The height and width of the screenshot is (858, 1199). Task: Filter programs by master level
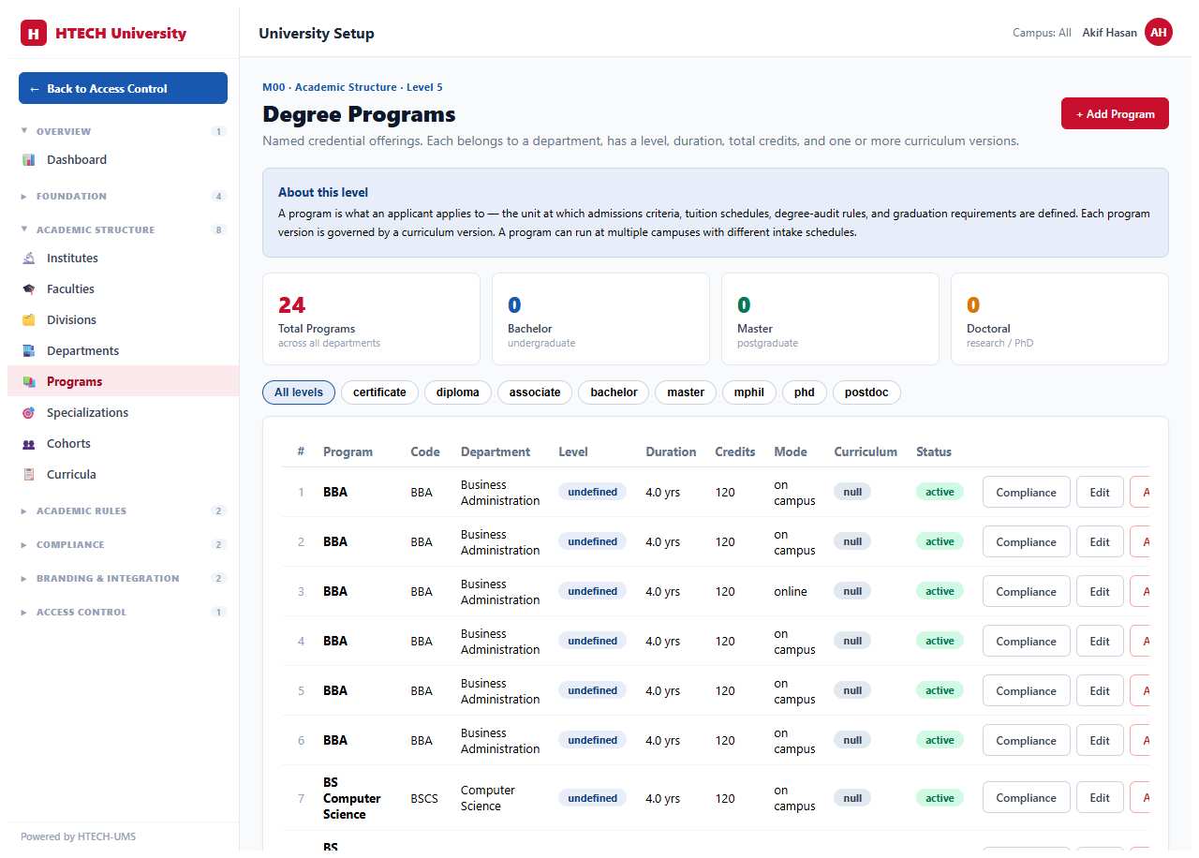tap(686, 392)
